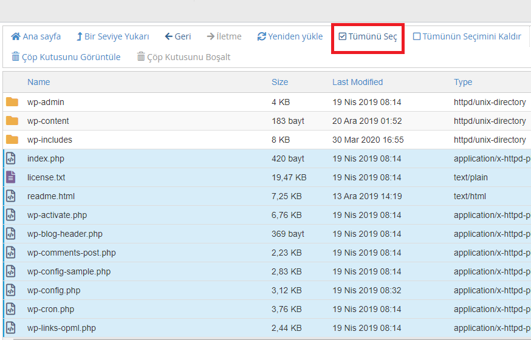Screen dimensions: 531x340
Task: Click the Geri back button
Action: click(x=178, y=36)
